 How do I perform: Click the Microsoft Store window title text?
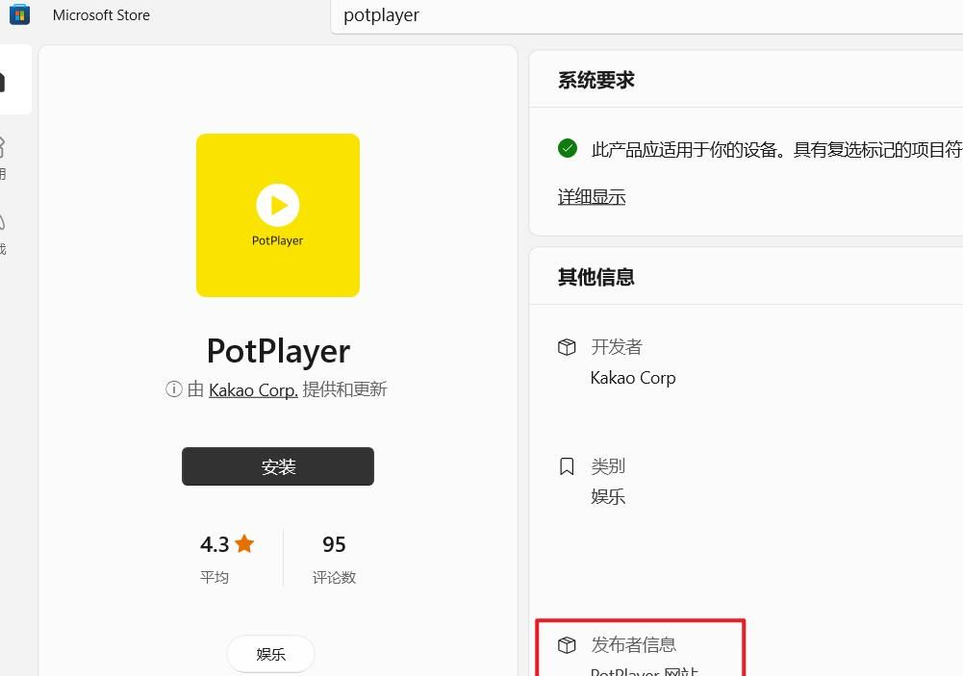[x=101, y=15]
